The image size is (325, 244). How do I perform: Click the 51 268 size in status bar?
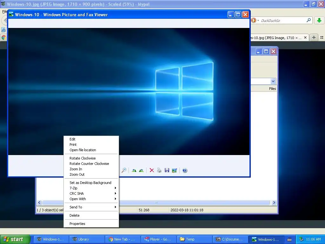(x=144, y=210)
